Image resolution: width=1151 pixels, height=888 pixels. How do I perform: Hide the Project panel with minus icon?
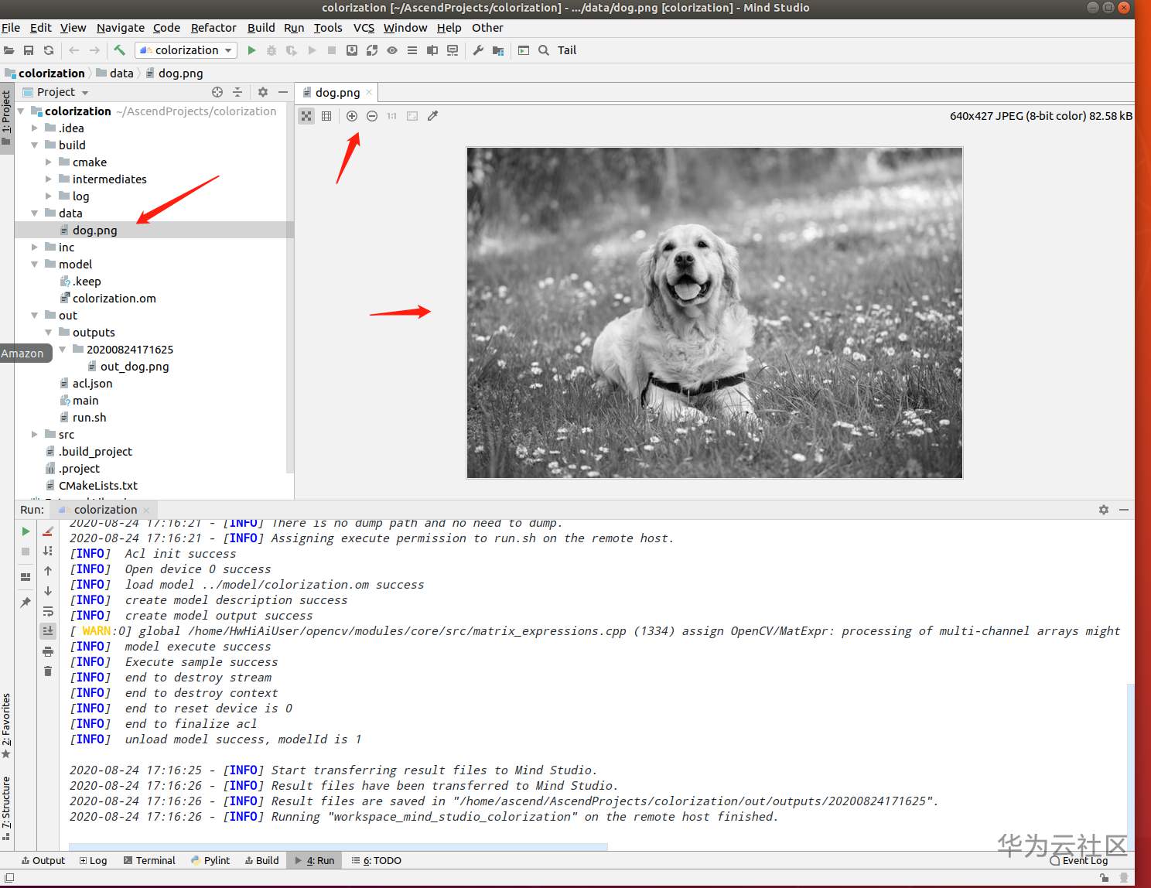pyautogui.click(x=283, y=92)
